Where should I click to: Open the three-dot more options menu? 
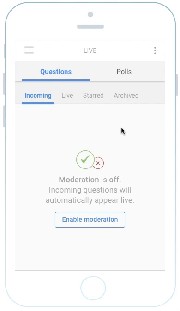point(155,50)
